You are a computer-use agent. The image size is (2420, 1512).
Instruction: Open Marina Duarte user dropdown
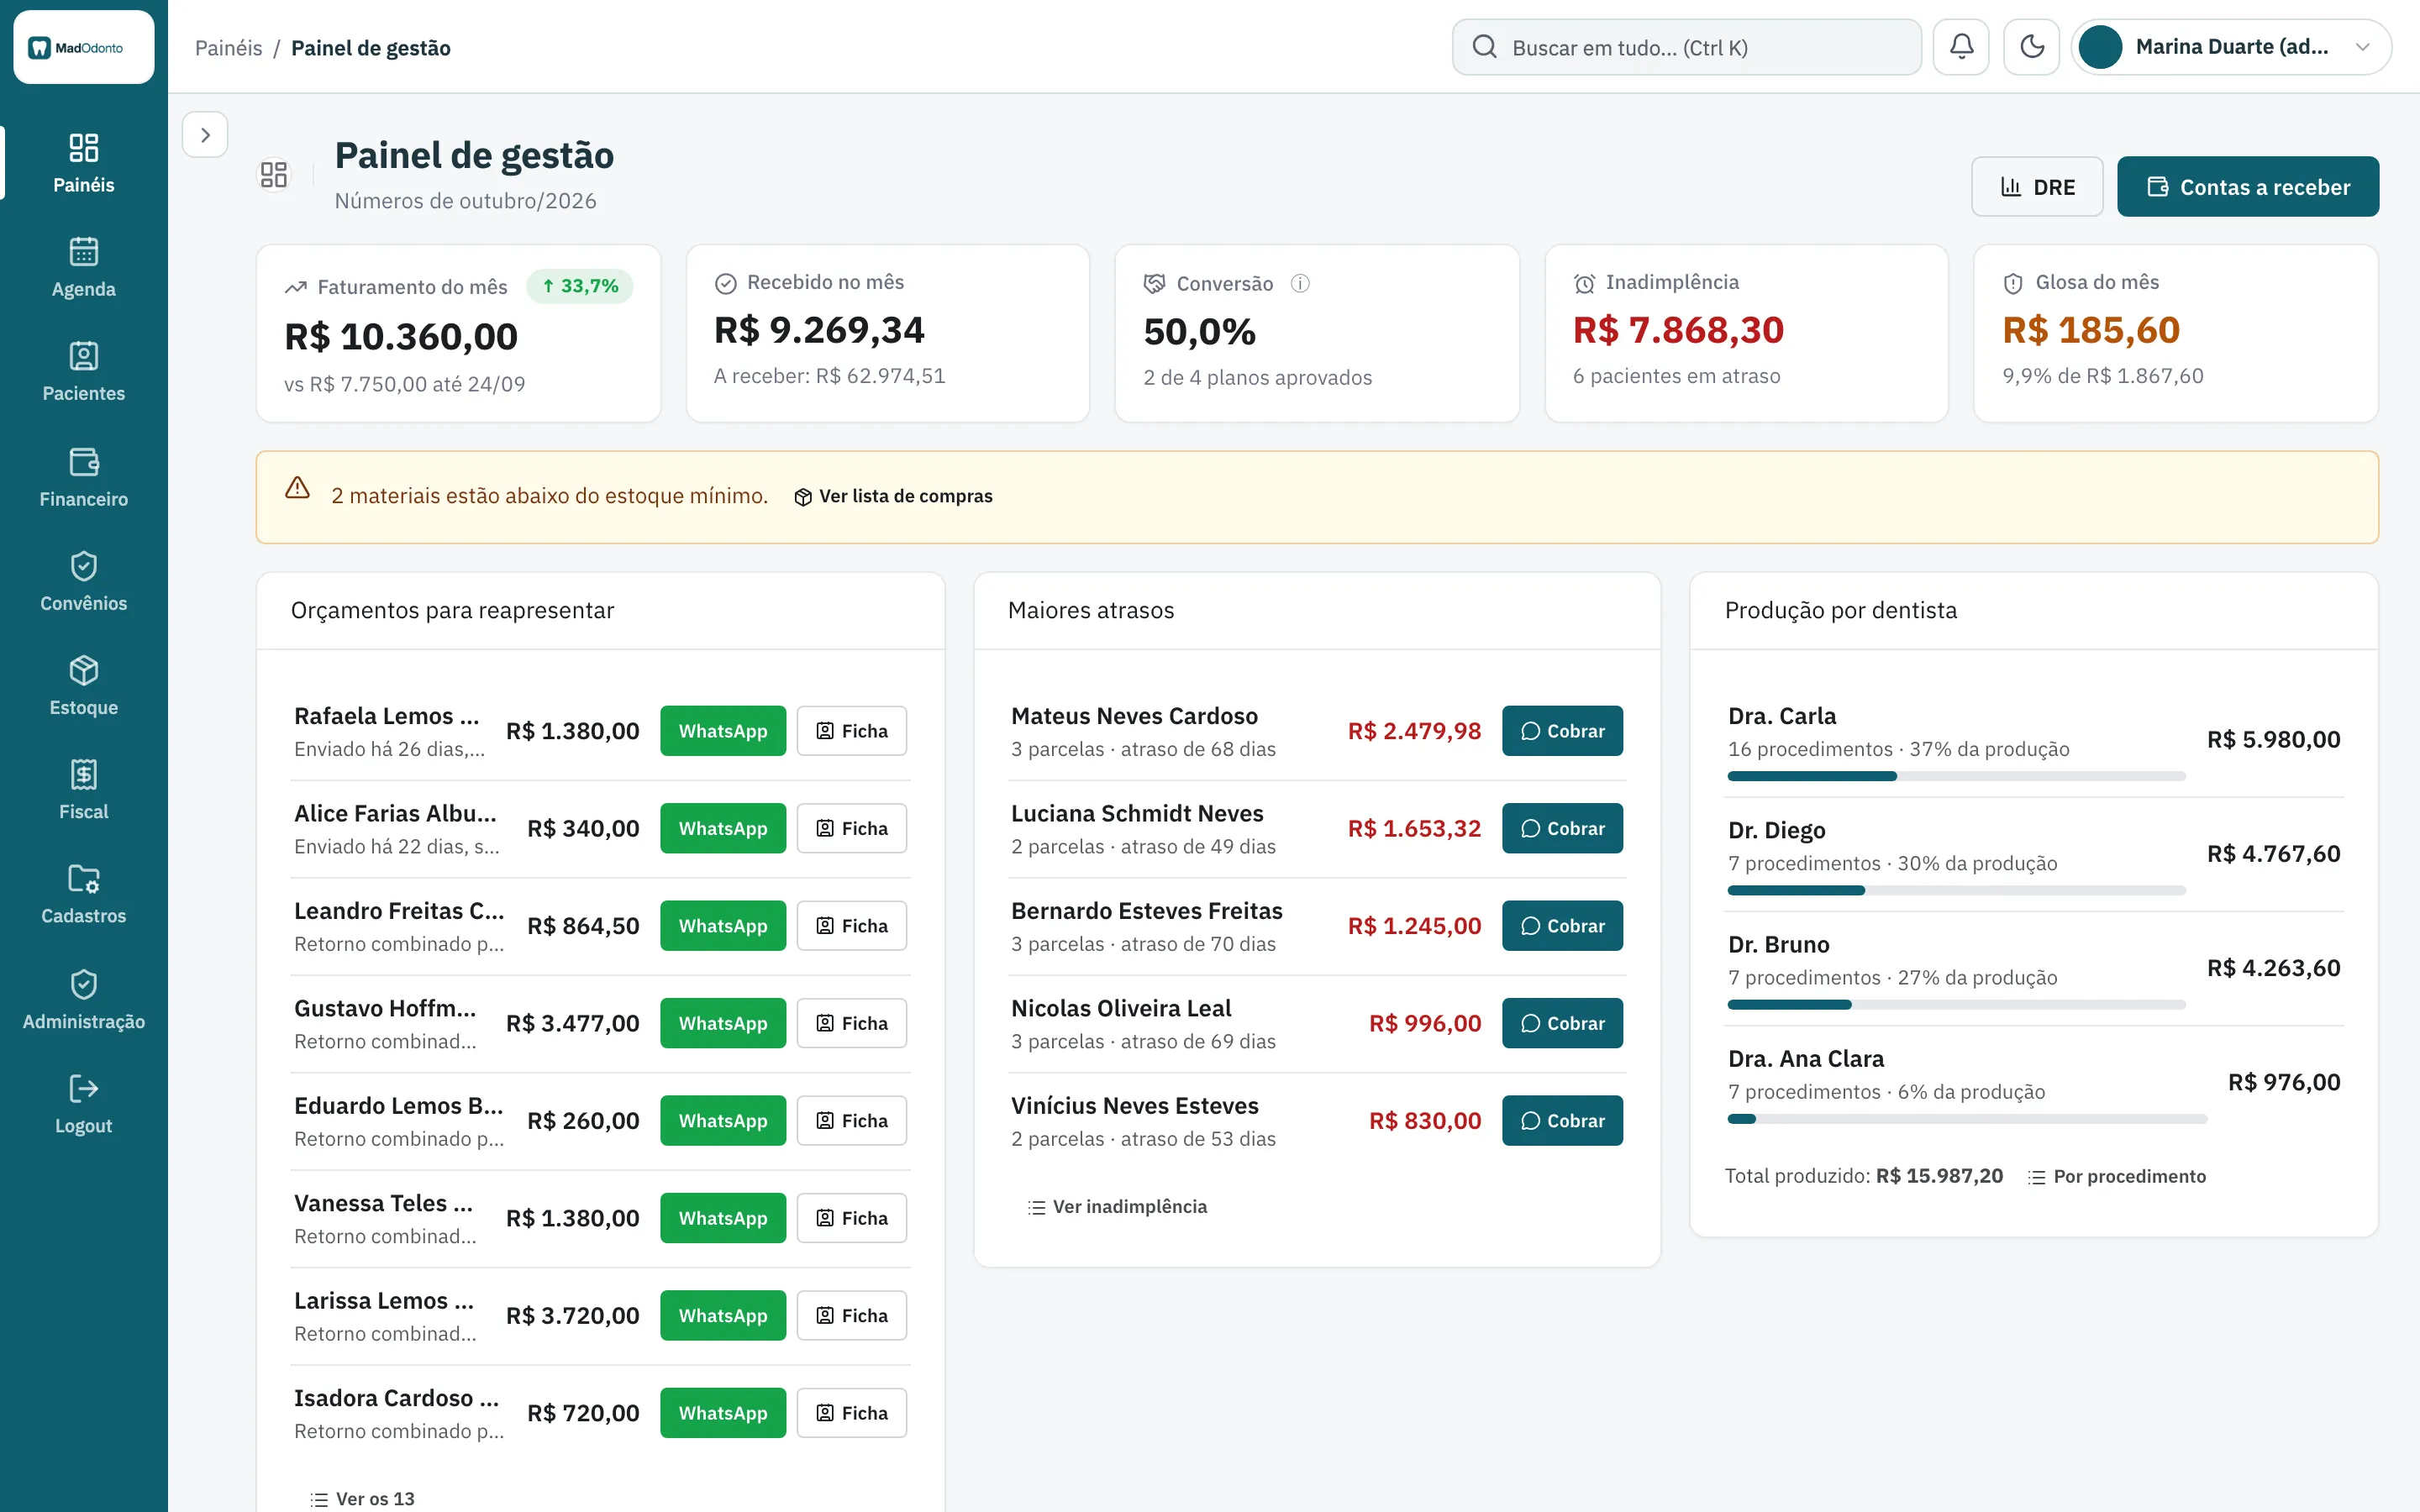coord(2231,47)
